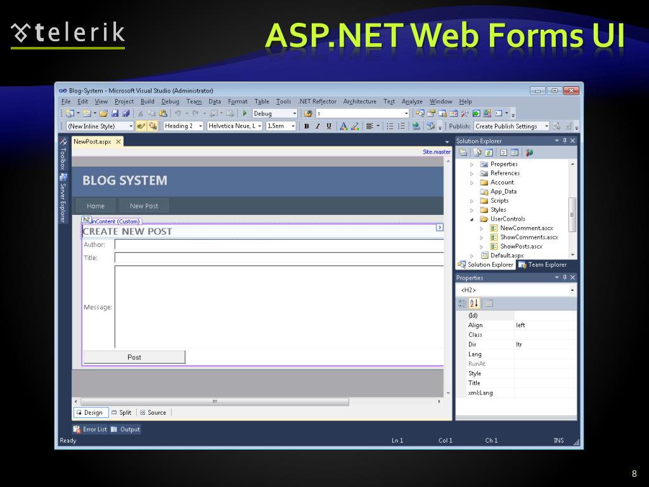The width and height of the screenshot is (649, 487).
Task: Click the Categorized view icon in Properties
Action: [x=462, y=303]
